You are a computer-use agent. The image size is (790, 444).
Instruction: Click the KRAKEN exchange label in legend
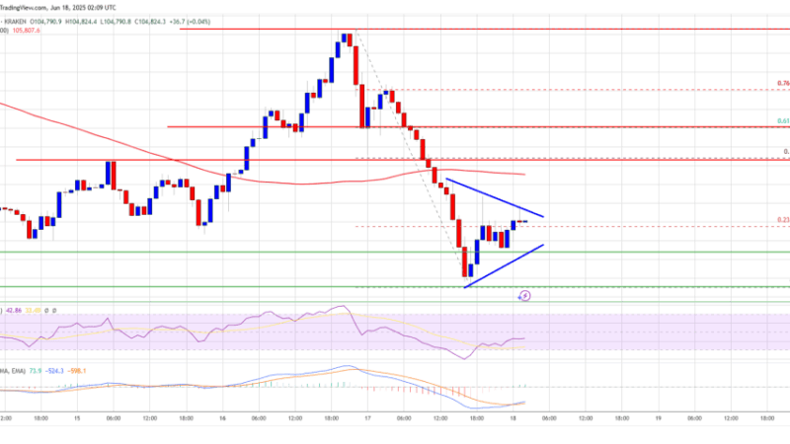(x=15, y=22)
